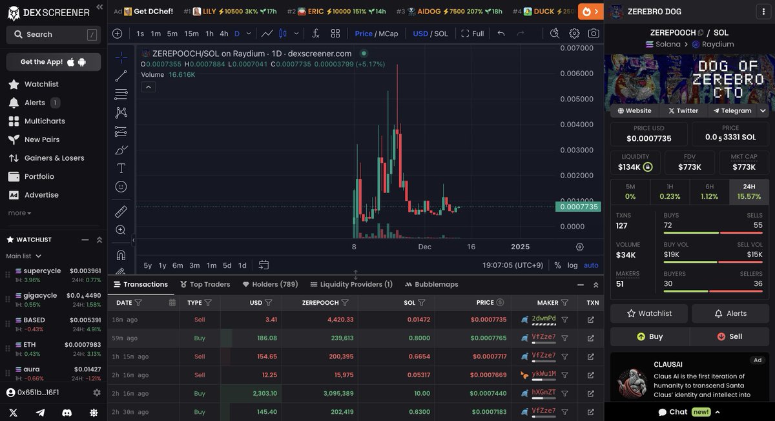775x421 pixels.
Task: Choose the brush drawing tool
Action: [121, 150]
